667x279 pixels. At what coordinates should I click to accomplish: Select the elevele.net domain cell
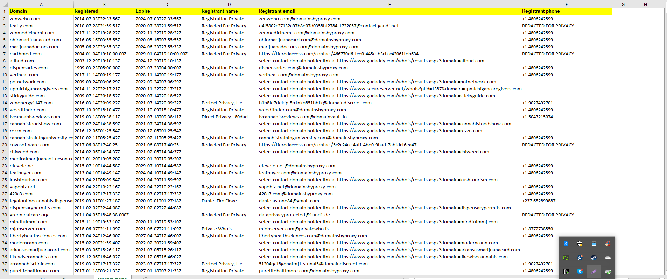(x=41, y=166)
